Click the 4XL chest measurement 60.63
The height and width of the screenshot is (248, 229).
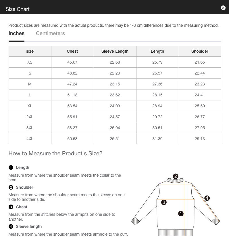[x=72, y=138]
